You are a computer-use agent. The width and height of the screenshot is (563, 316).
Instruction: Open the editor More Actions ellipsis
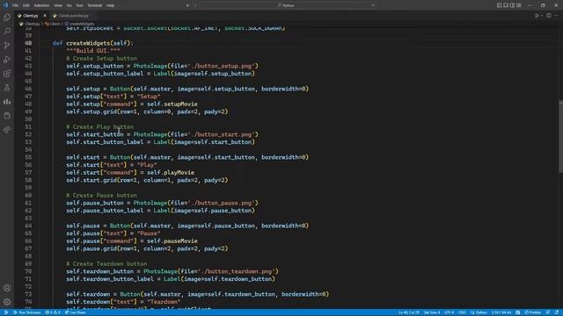coord(556,16)
